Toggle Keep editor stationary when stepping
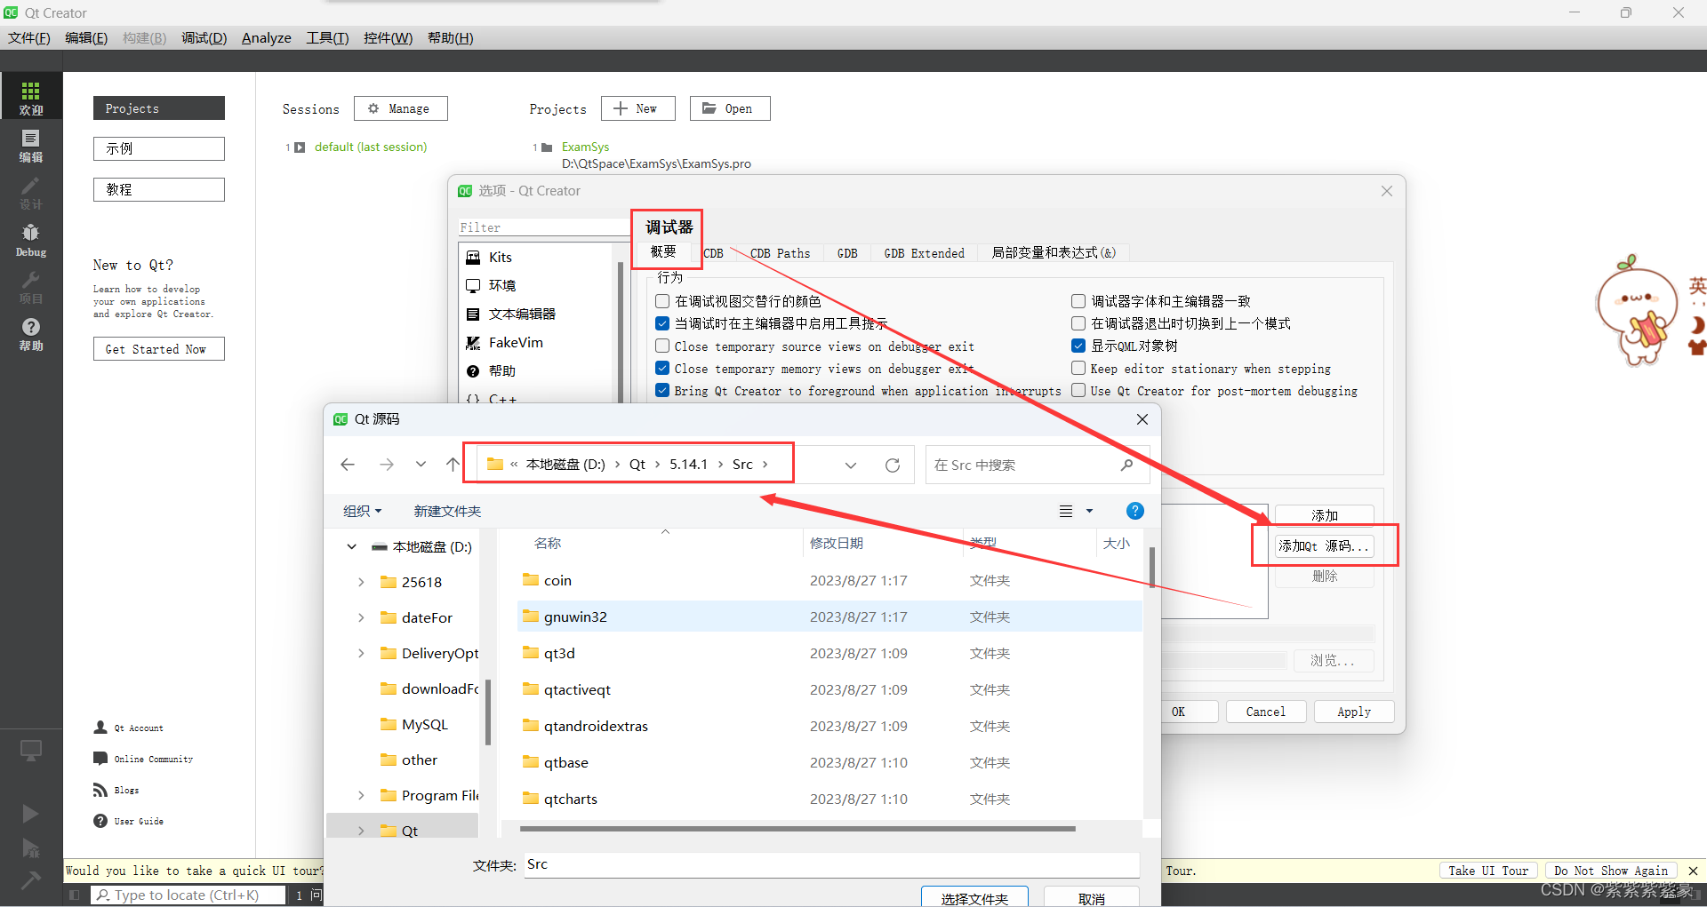This screenshot has width=1707, height=907. (1078, 368)
